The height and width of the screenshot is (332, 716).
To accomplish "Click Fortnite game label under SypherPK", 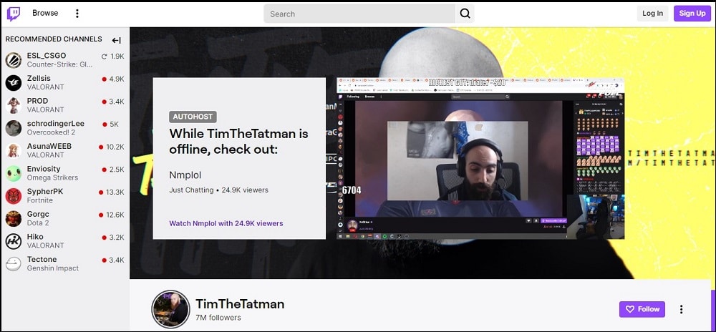I will (x=39, y=200).
